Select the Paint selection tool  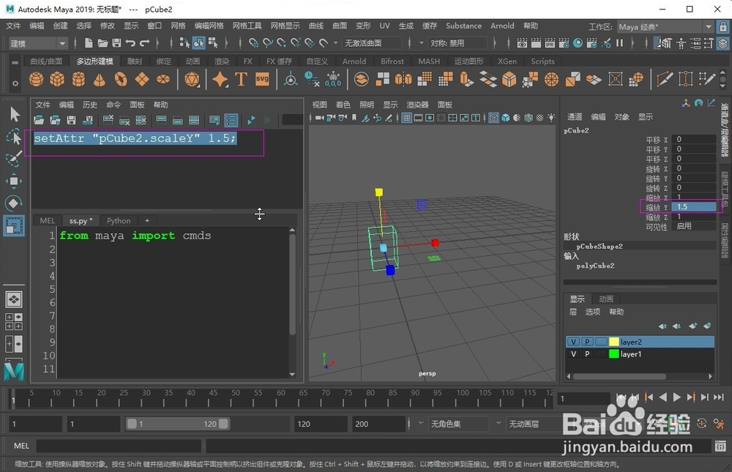pyautogui.click(x=14, y=159)
